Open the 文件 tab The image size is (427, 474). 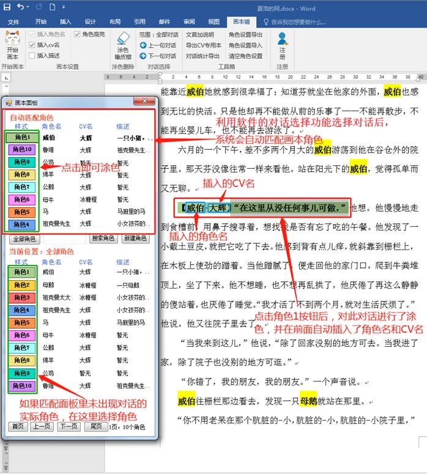13,22
